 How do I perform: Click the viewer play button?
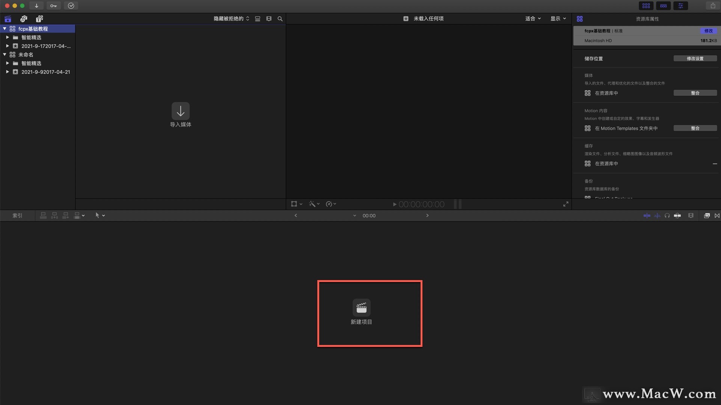[x=395, y=204]
